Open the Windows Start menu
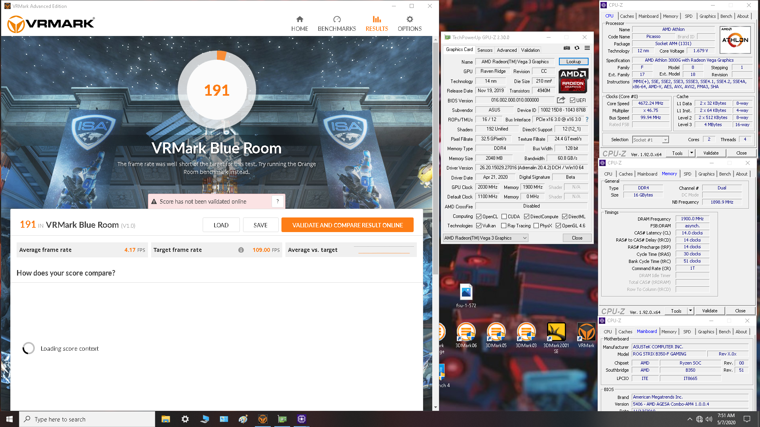 coord(9,419)
